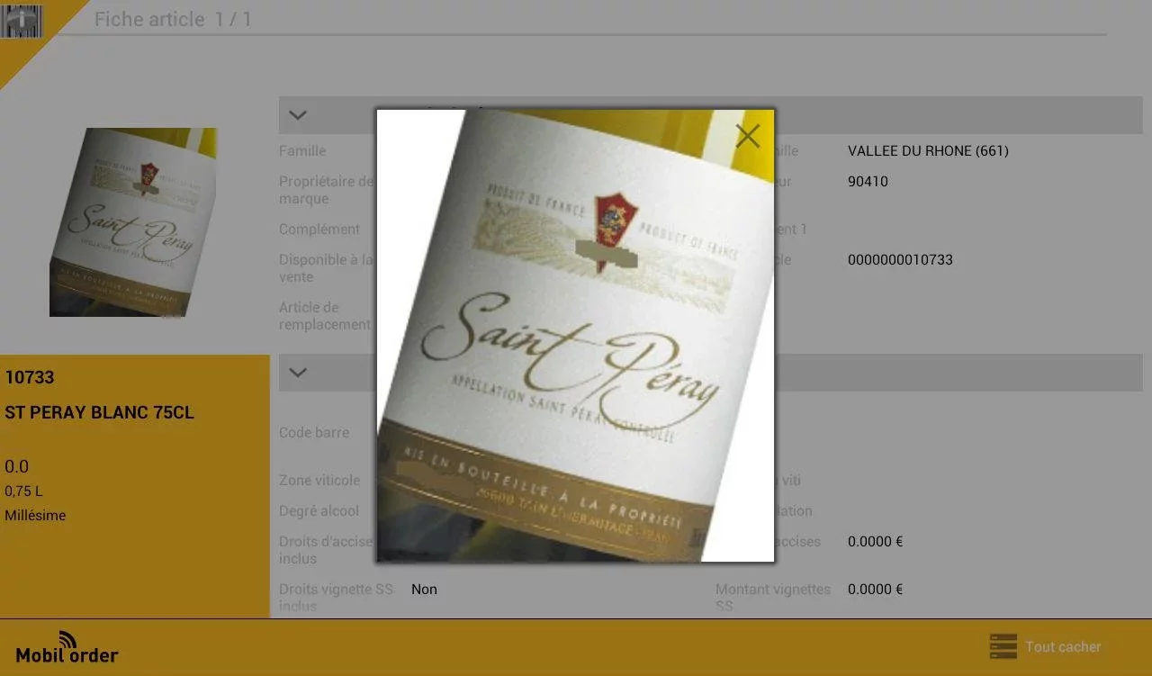Collapse the second section chevron above Code barre
The width and height of the screenshot is (1152, 676).
tap(298, 373)
